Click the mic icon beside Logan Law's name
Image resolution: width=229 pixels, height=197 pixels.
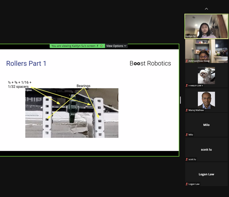[x=186, y=184]
